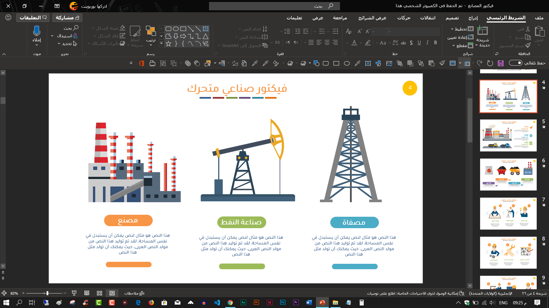The image size is (549, 308).
Task: Toggle Strikethrough formatting
Action: pos(403,43)
